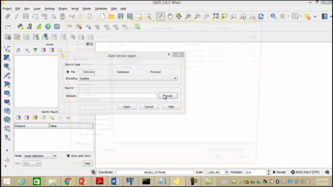Open the Raster menu
Viewport: 333px width, 187px height.
[87, 9]
